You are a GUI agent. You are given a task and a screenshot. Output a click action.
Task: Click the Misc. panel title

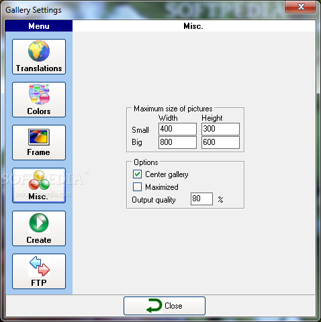193,26
